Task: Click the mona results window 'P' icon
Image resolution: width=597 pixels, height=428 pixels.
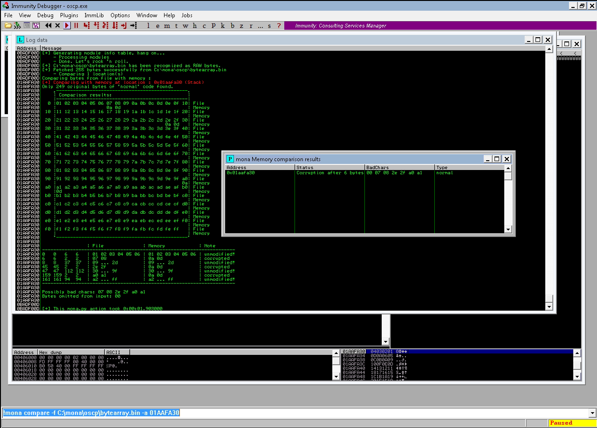Action: pyautogui.click(x=230, y=159)
